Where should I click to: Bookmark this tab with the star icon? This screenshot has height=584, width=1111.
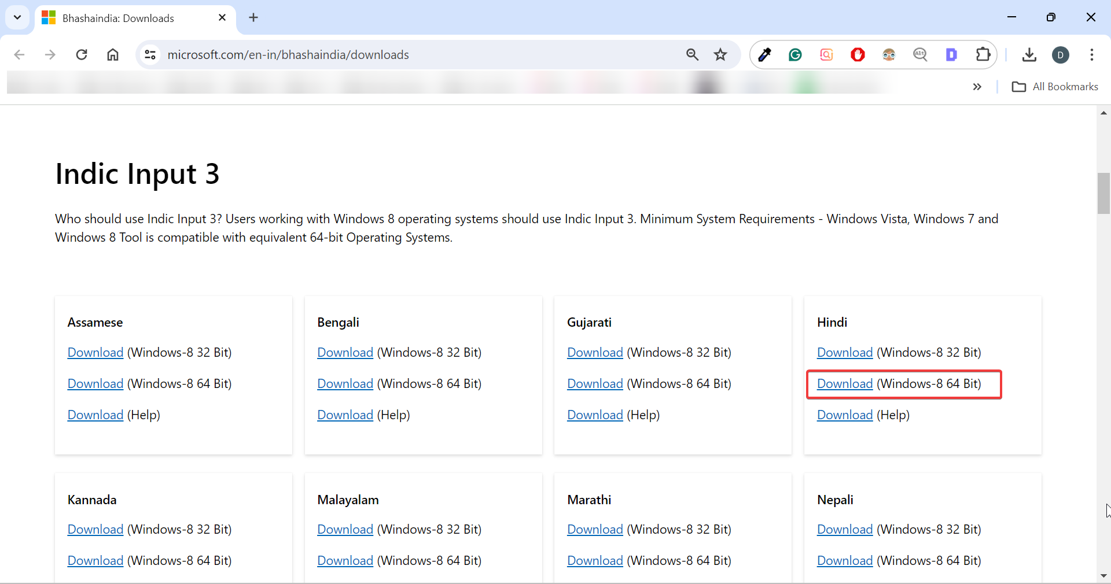click(720, 55)
